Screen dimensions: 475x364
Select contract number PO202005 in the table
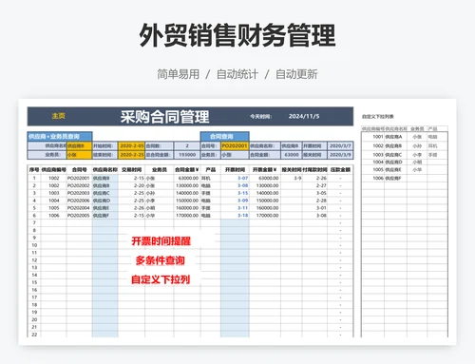click(79, 216)
